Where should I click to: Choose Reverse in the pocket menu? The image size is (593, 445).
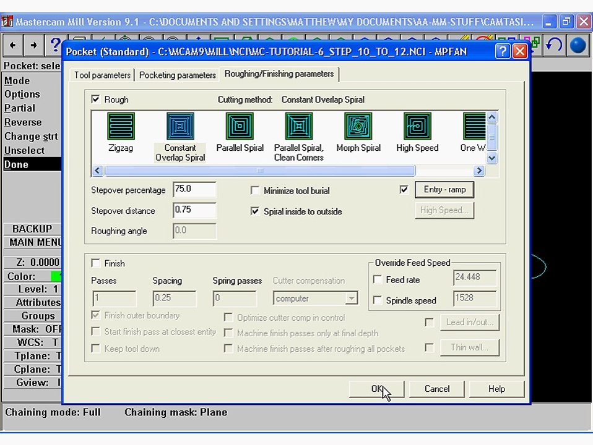point(23,122)
